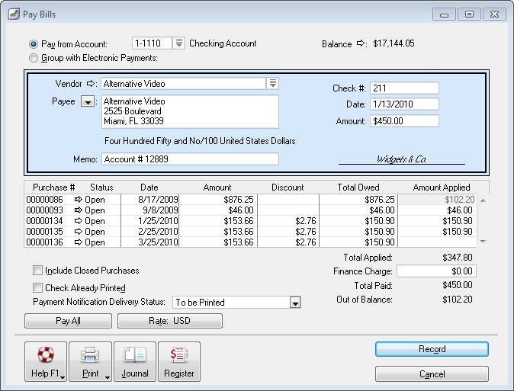Click Amount Applied $102.20 for purchase 00000086
Screen dimensions: 514x391
click(x=437, y=199)
